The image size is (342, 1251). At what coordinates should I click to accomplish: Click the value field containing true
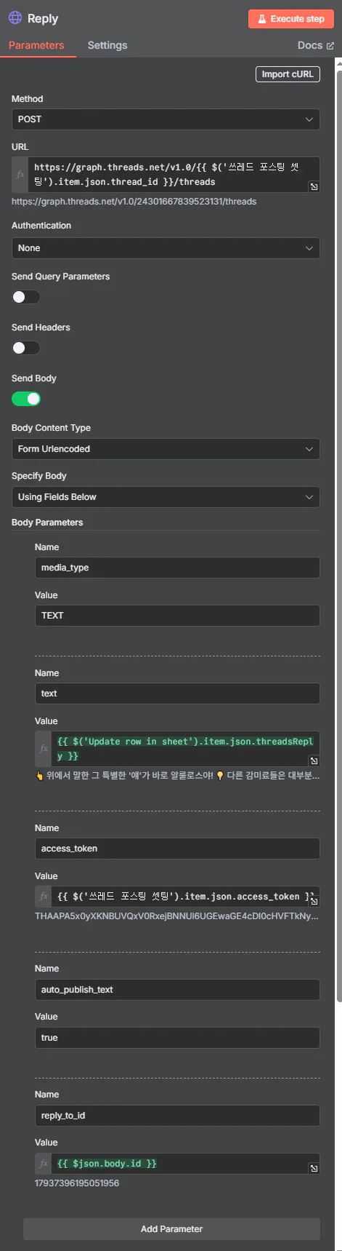[x=177, y=1038]
